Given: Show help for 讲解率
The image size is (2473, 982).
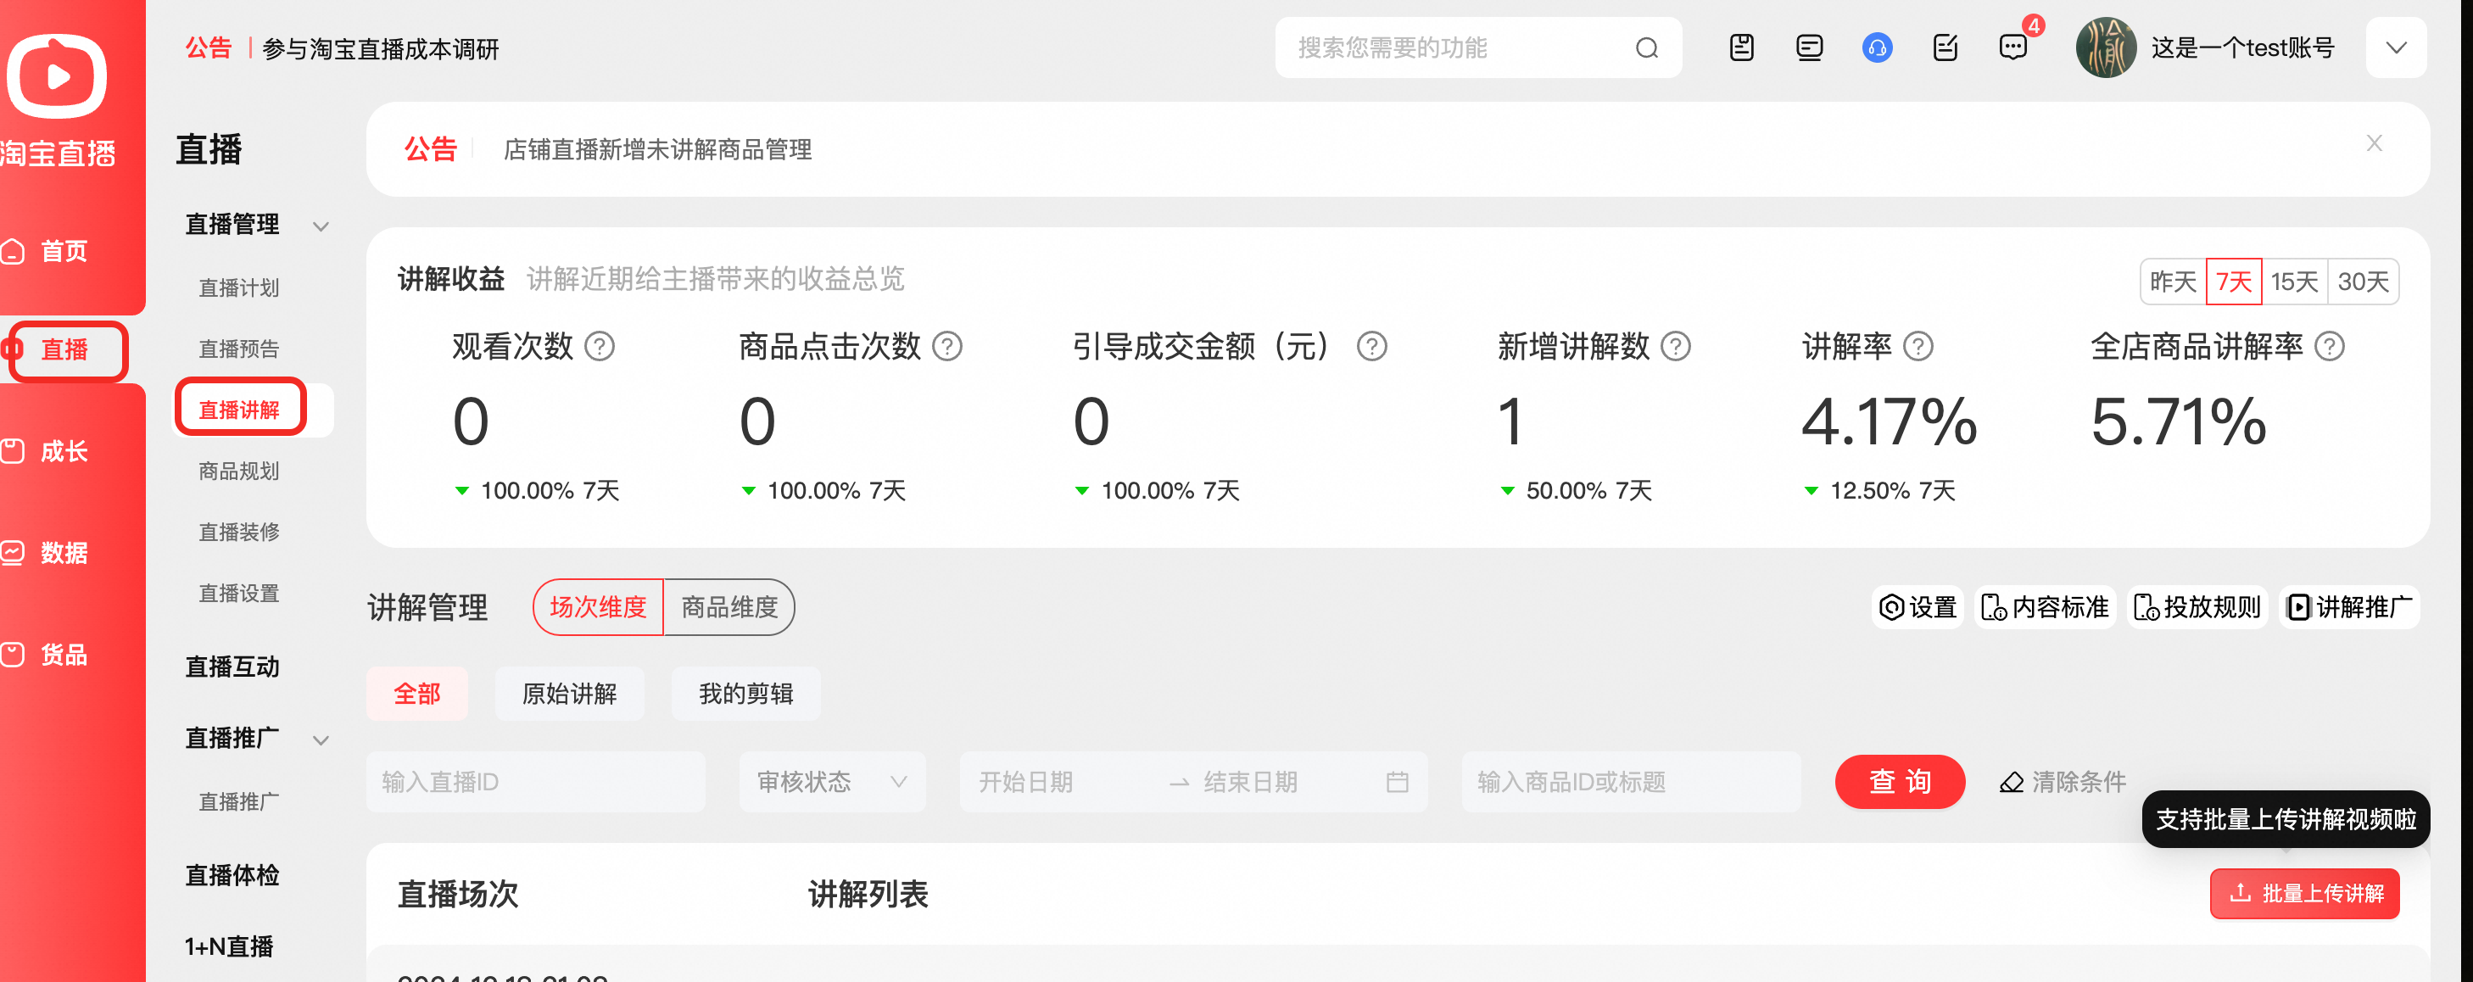Looking at the screenshot, I should pyautogui.click(x=1918, y=346).
